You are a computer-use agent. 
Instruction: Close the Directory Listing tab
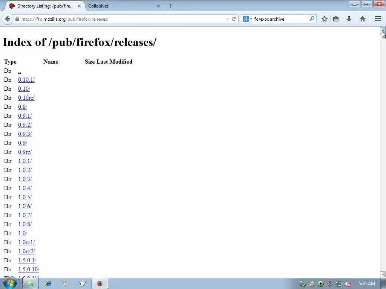click(79, 6)
